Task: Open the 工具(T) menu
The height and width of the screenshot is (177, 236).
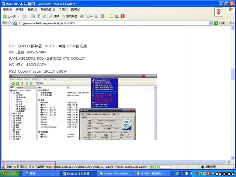Action: (x=63, y=9)
